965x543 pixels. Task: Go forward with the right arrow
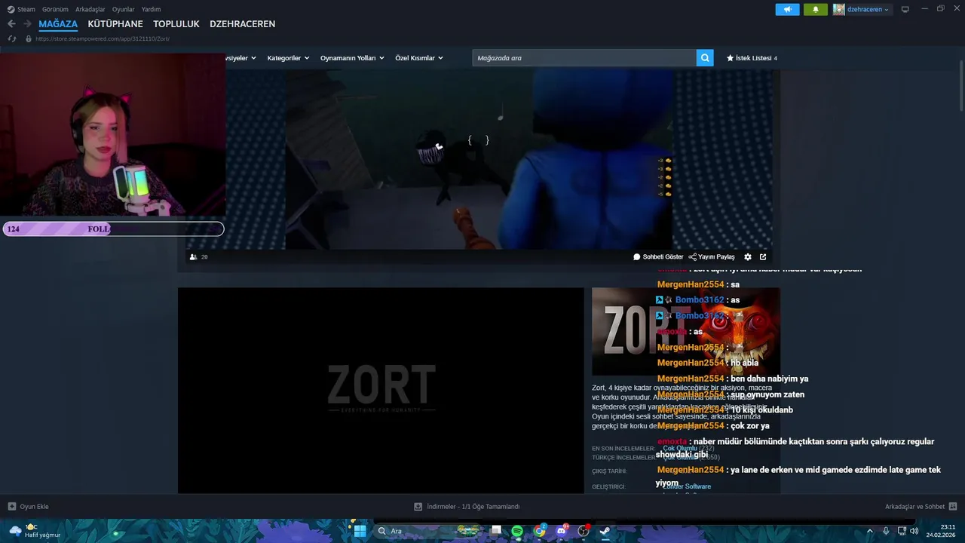(x=27, y=24)
